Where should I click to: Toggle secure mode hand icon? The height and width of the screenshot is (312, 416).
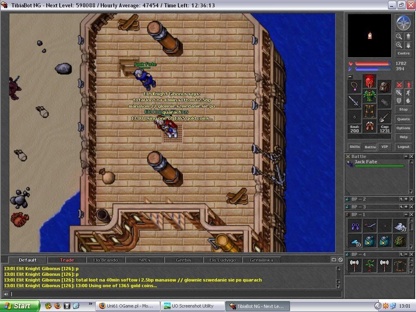tap(408, 101)
